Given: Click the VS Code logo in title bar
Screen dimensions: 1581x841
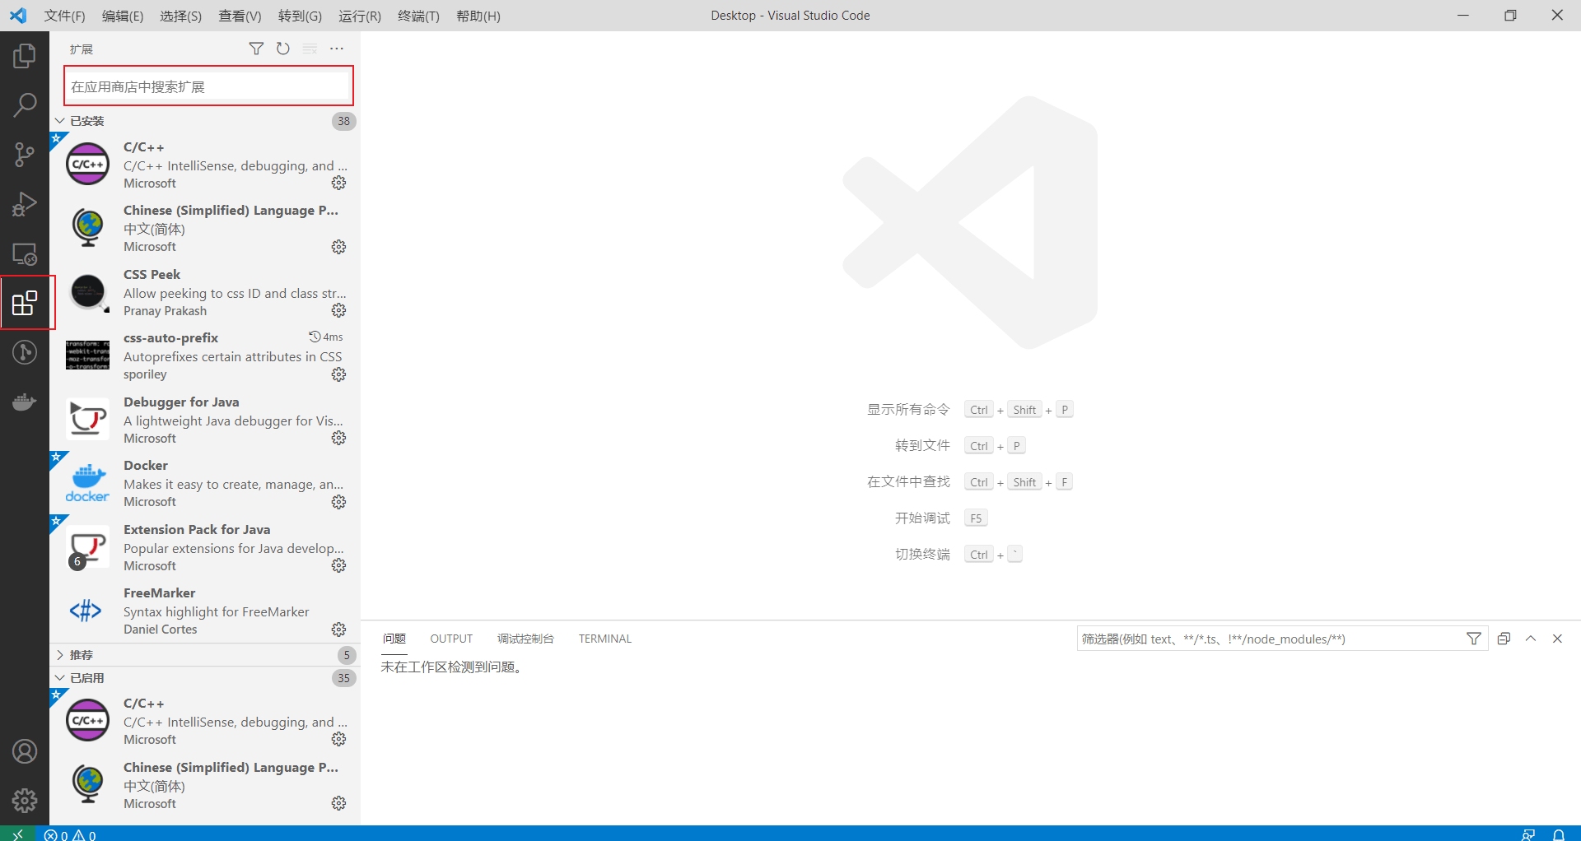Looking at the screenshot, I should pyautogui.click(x=18, y=16).
